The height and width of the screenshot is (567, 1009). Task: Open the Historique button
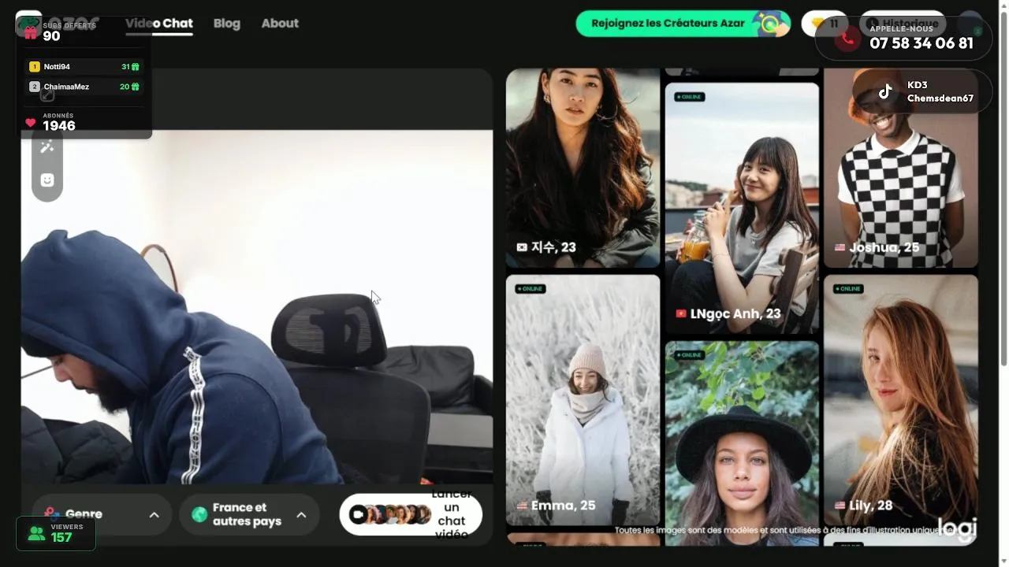[903, 24]
